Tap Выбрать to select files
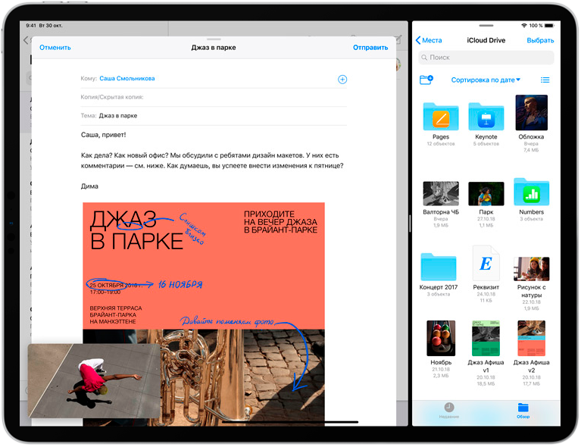 pos(539,40)
